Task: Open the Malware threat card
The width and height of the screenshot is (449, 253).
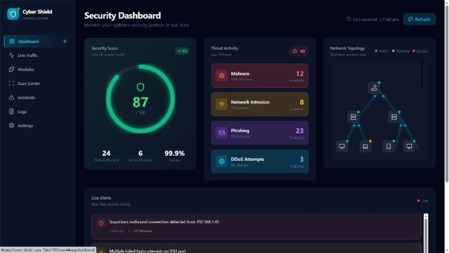Action: (260, 76)
